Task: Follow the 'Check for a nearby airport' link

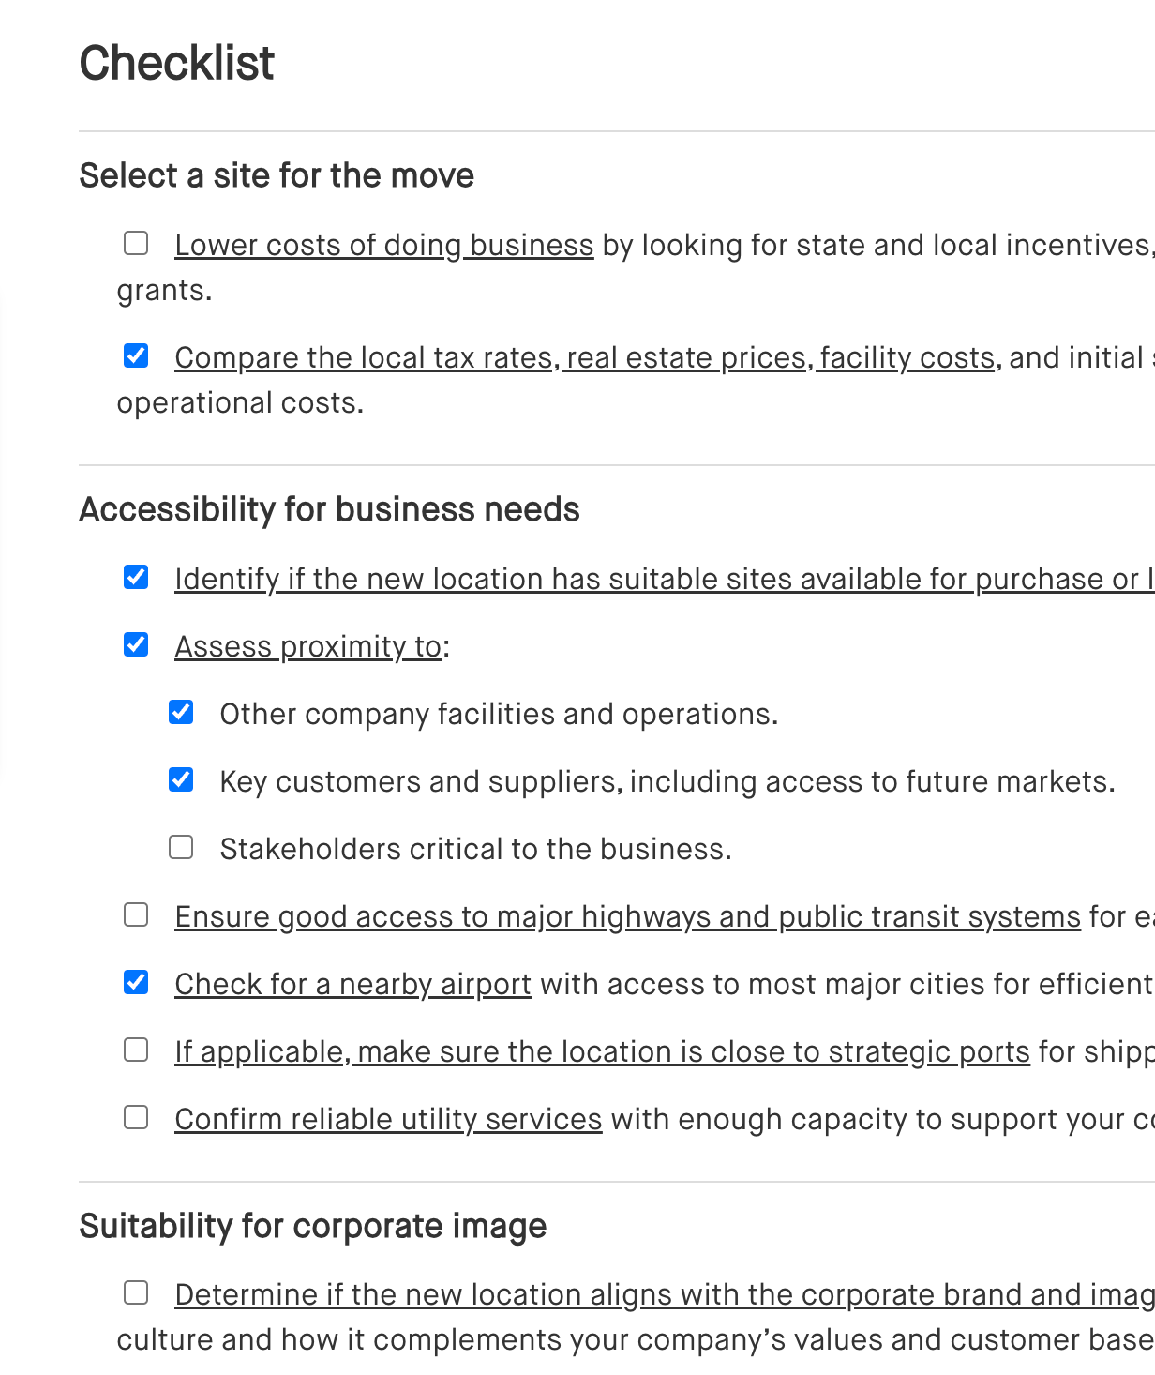Action: coord(352,985)
